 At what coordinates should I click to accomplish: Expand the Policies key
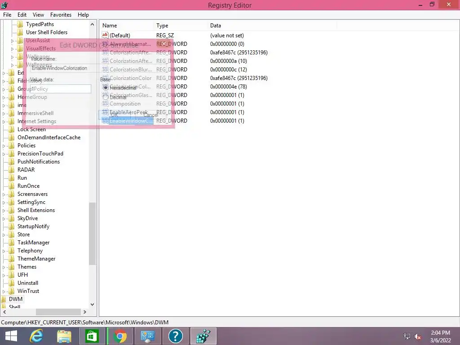point(4,146)
